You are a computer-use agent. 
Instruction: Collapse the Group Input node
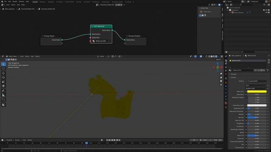point(43,36)
